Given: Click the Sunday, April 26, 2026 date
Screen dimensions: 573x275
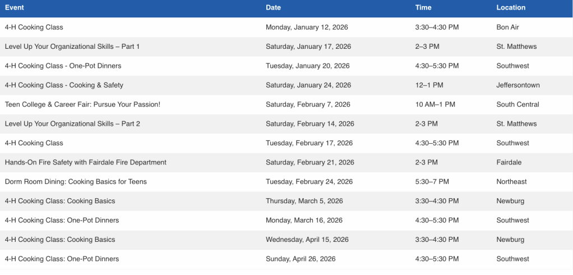Looking at the screenshot, I should [301, 259].
